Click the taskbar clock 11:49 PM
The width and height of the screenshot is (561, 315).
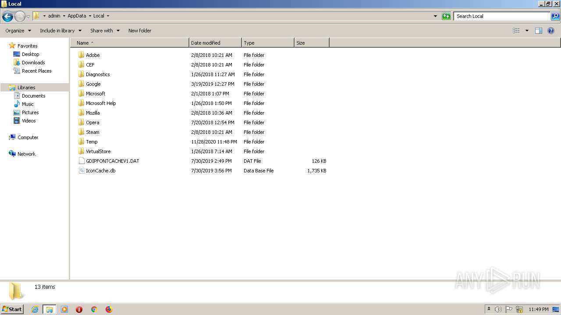(x=538, y=309)
